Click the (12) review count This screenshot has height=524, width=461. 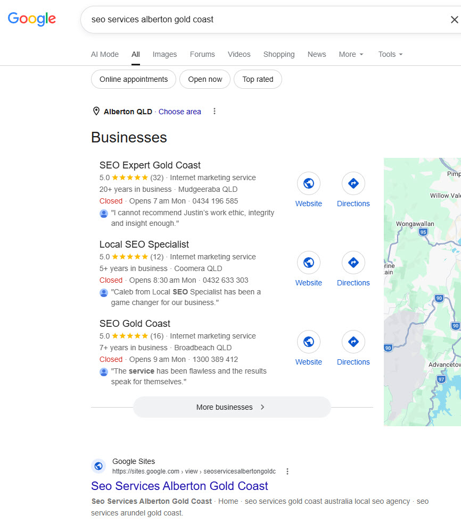157,257
